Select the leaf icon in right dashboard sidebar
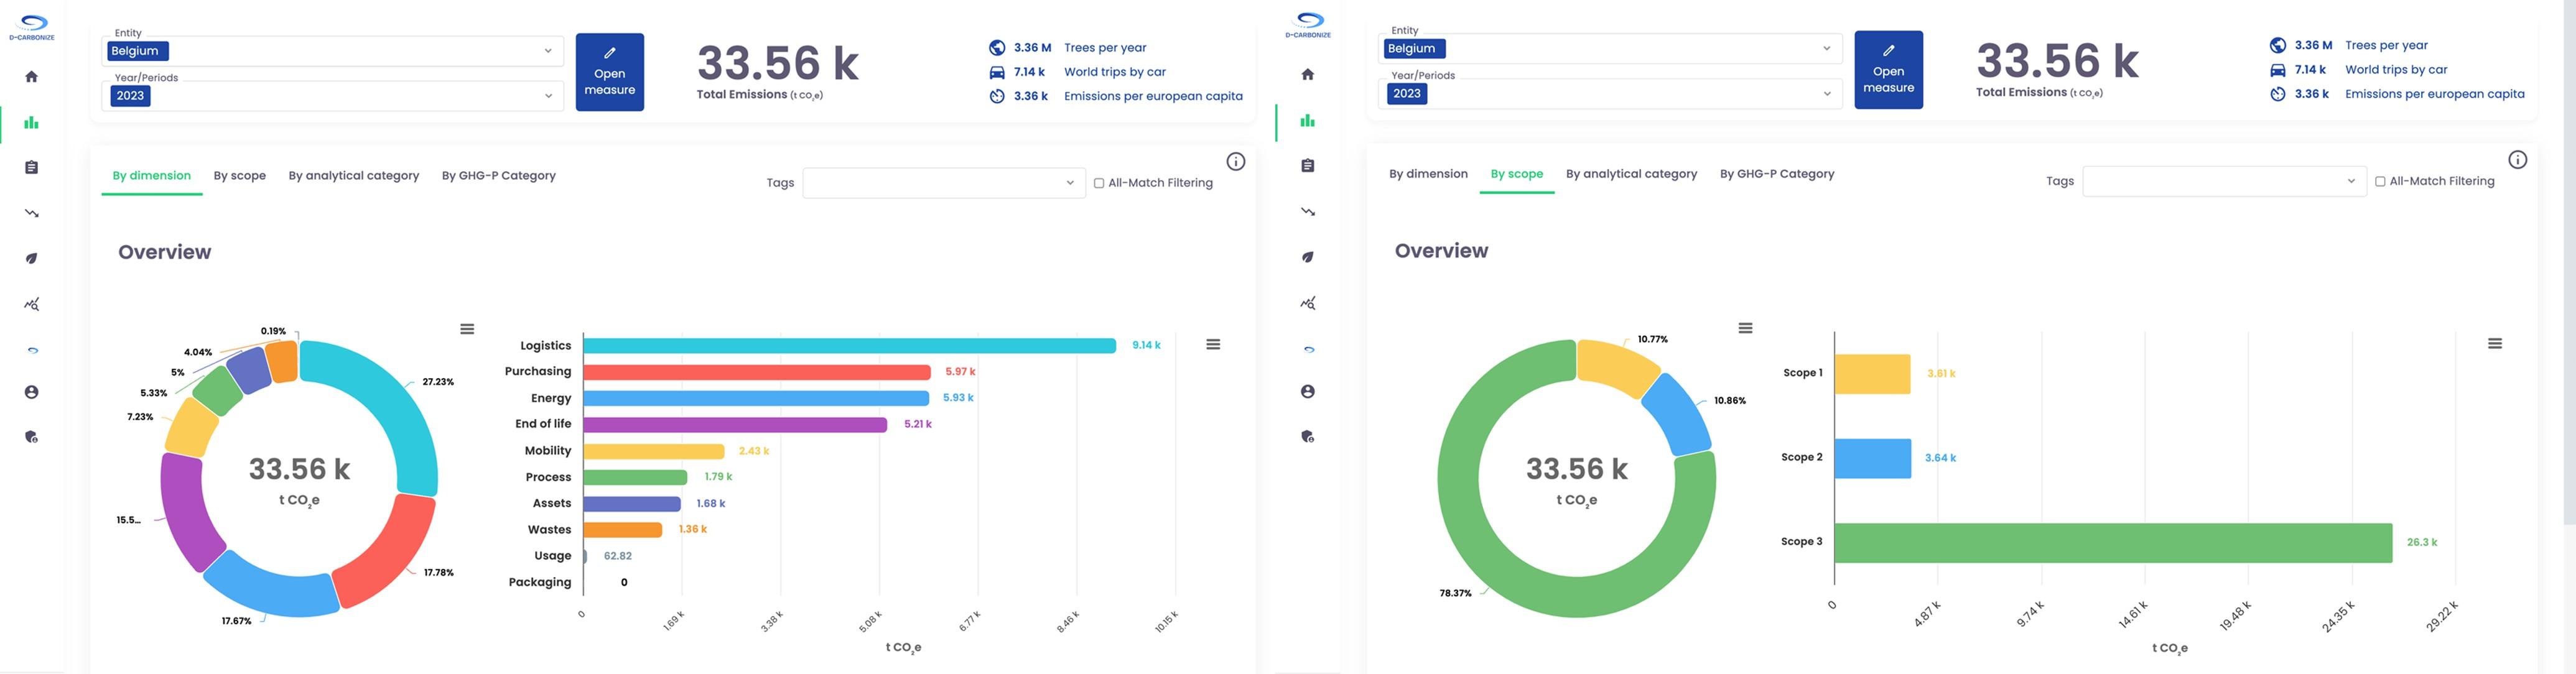Image resolution: width=2576 pixels, height=674 pixels. pos(1307,257)
